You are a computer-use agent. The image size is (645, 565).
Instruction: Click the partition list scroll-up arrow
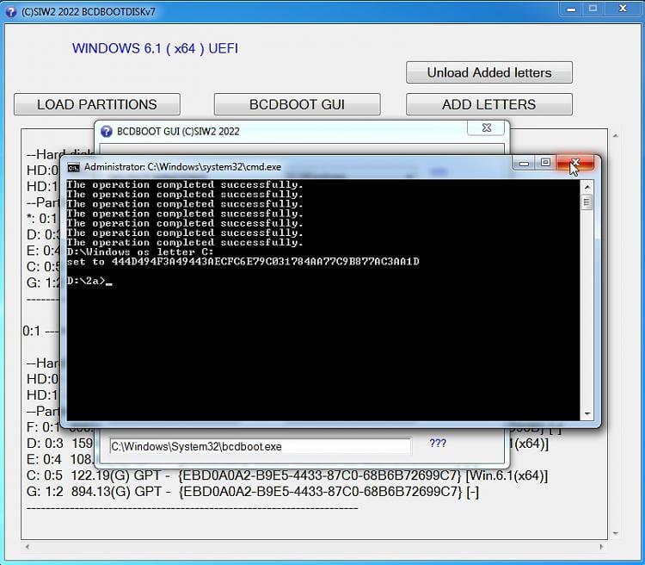(x=616, y=135)
